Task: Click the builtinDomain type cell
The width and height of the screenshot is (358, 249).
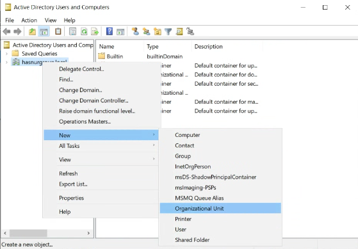Action: click(165, 56)
